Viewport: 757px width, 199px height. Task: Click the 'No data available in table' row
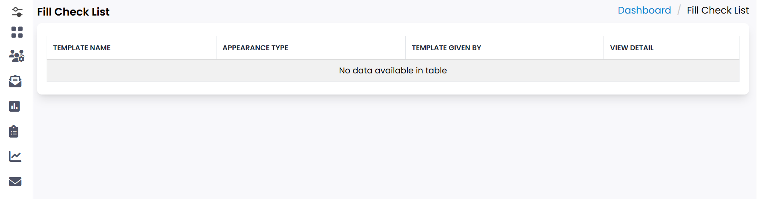(393, 71)
